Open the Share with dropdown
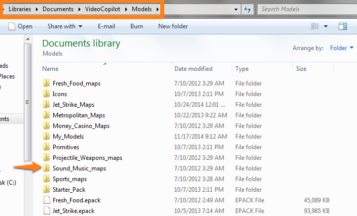 [65, 26]
